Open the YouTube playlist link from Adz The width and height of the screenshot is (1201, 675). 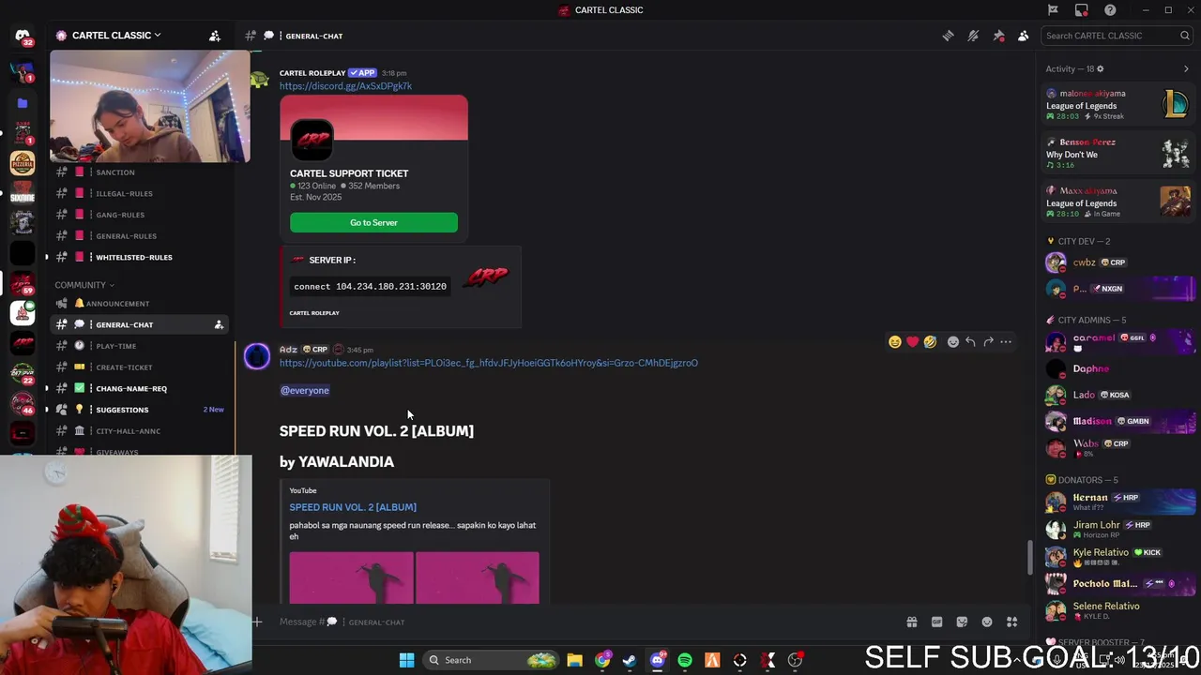click(x=488, y=363)
